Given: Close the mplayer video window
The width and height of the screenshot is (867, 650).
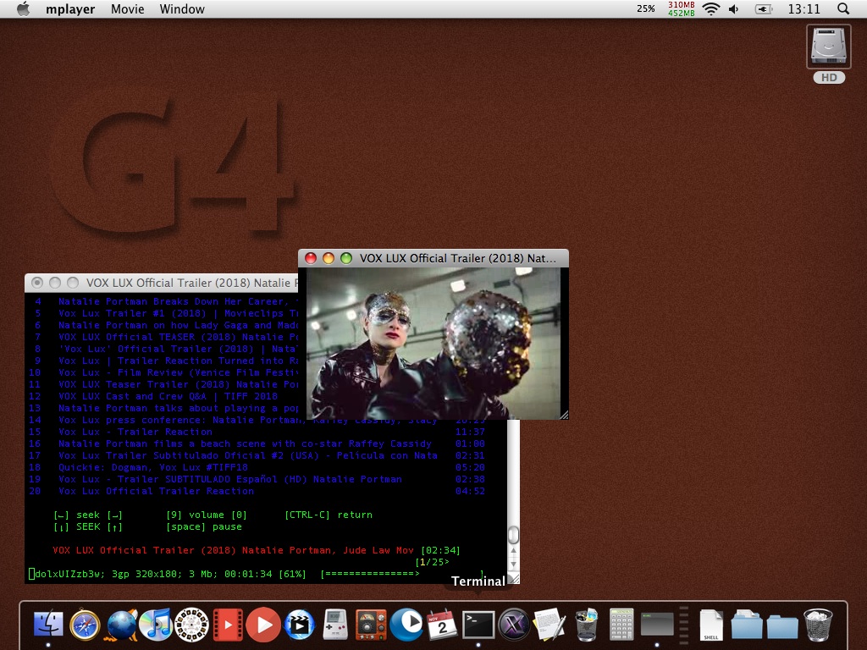Looking at the screenshot, I should click(x=311, y=258).
